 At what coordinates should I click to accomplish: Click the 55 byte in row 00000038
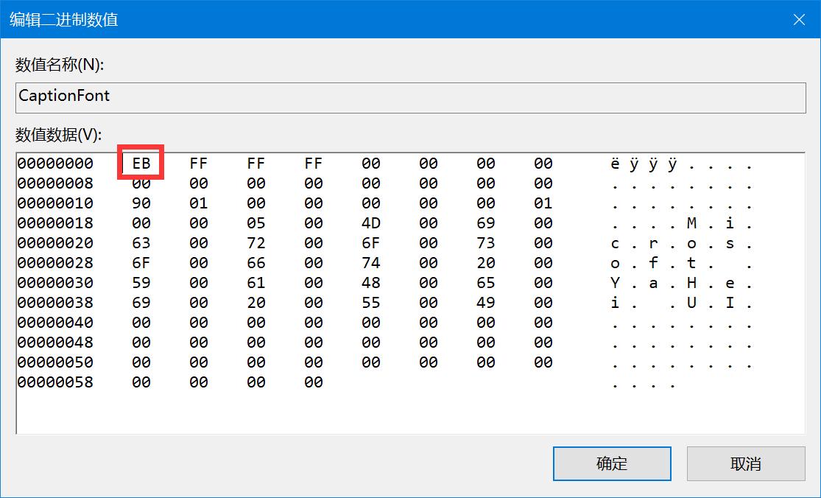(x=370, y=302)
